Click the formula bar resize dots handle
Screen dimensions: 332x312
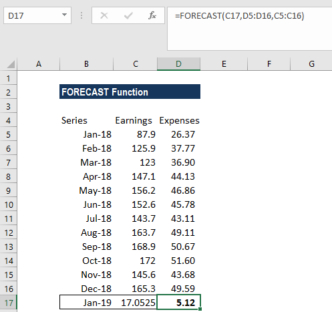[x=81, y=15]
